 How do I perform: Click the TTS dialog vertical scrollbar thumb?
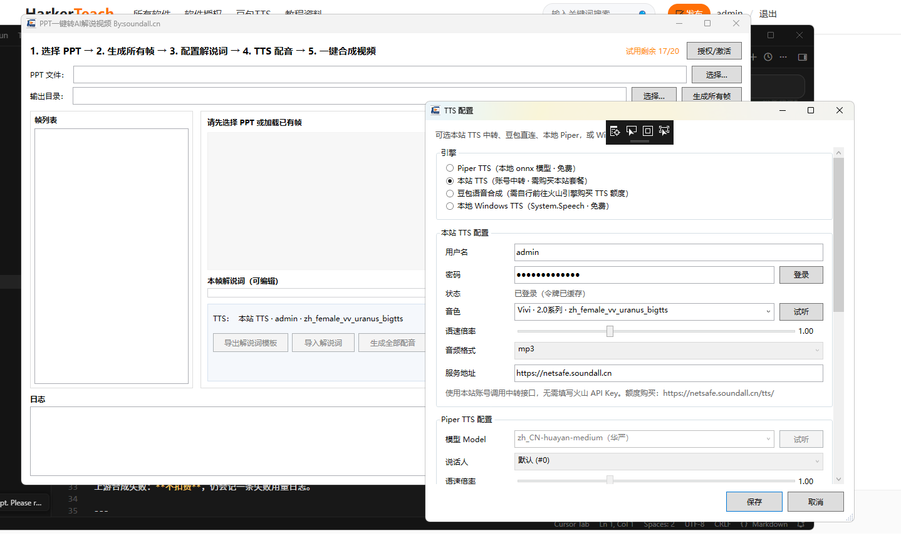[839, 235]
